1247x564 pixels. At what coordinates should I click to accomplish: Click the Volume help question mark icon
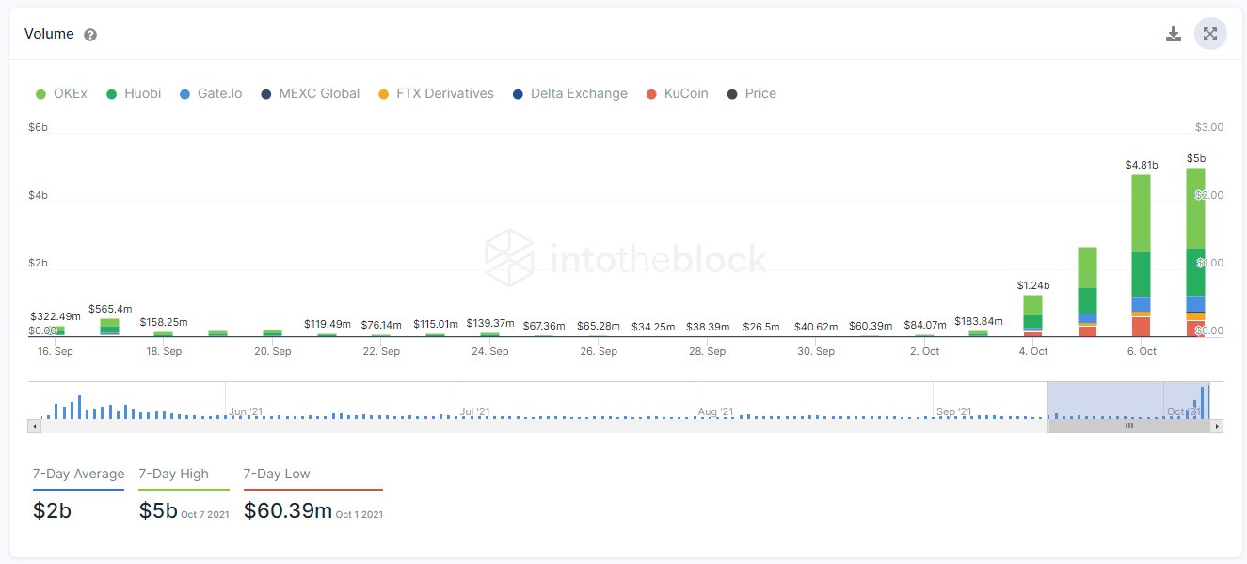(90, 35)
